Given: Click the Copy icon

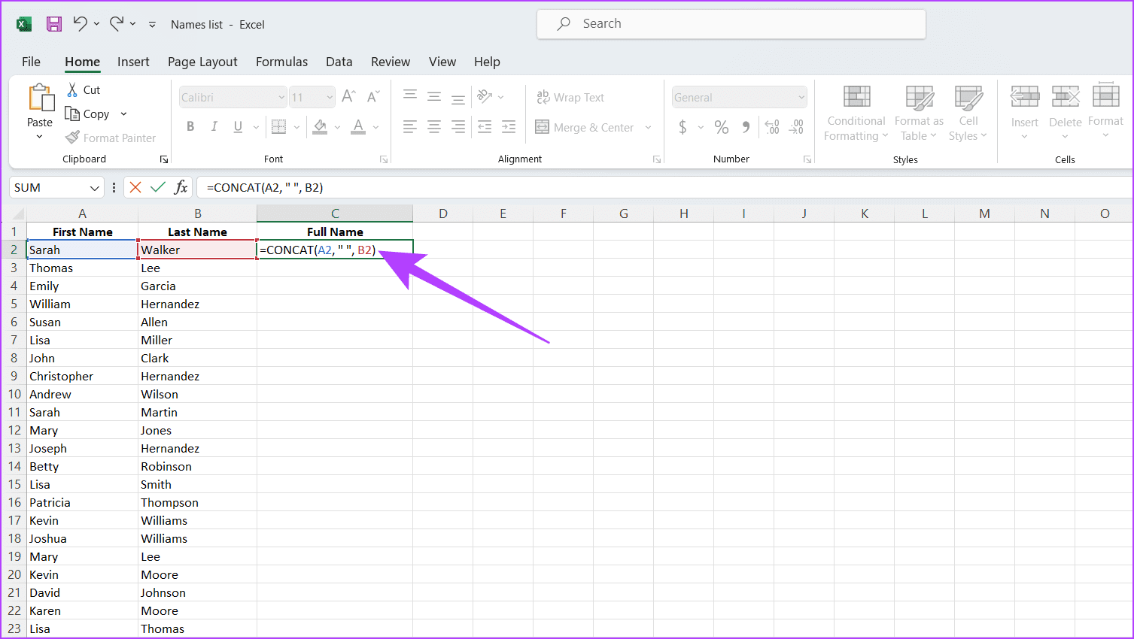Looking at the screenshot, I should point(72,114).
